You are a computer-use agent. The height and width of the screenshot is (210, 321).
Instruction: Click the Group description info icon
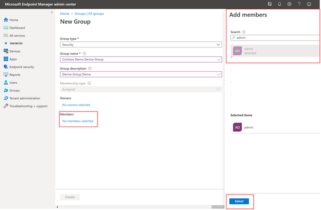click(90, 68)
